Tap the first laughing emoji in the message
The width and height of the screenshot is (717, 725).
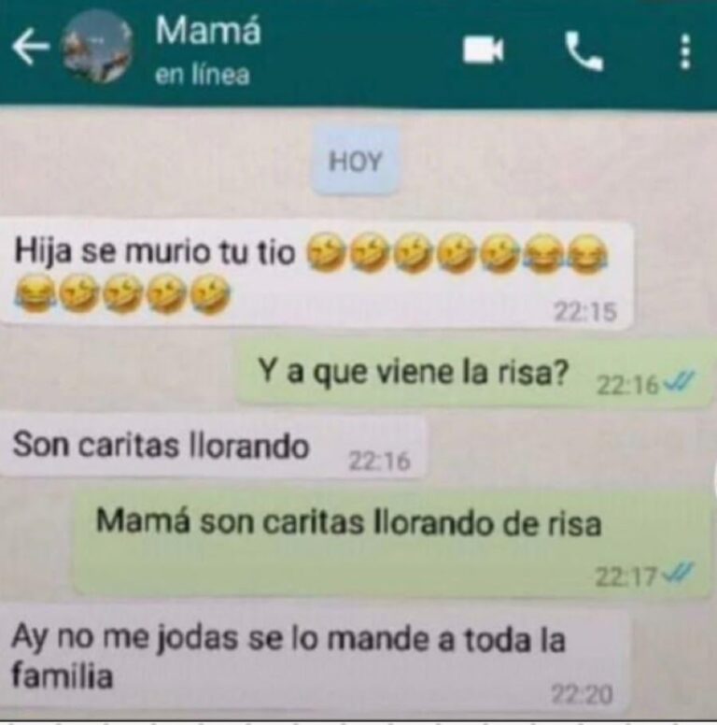(325, 253)
